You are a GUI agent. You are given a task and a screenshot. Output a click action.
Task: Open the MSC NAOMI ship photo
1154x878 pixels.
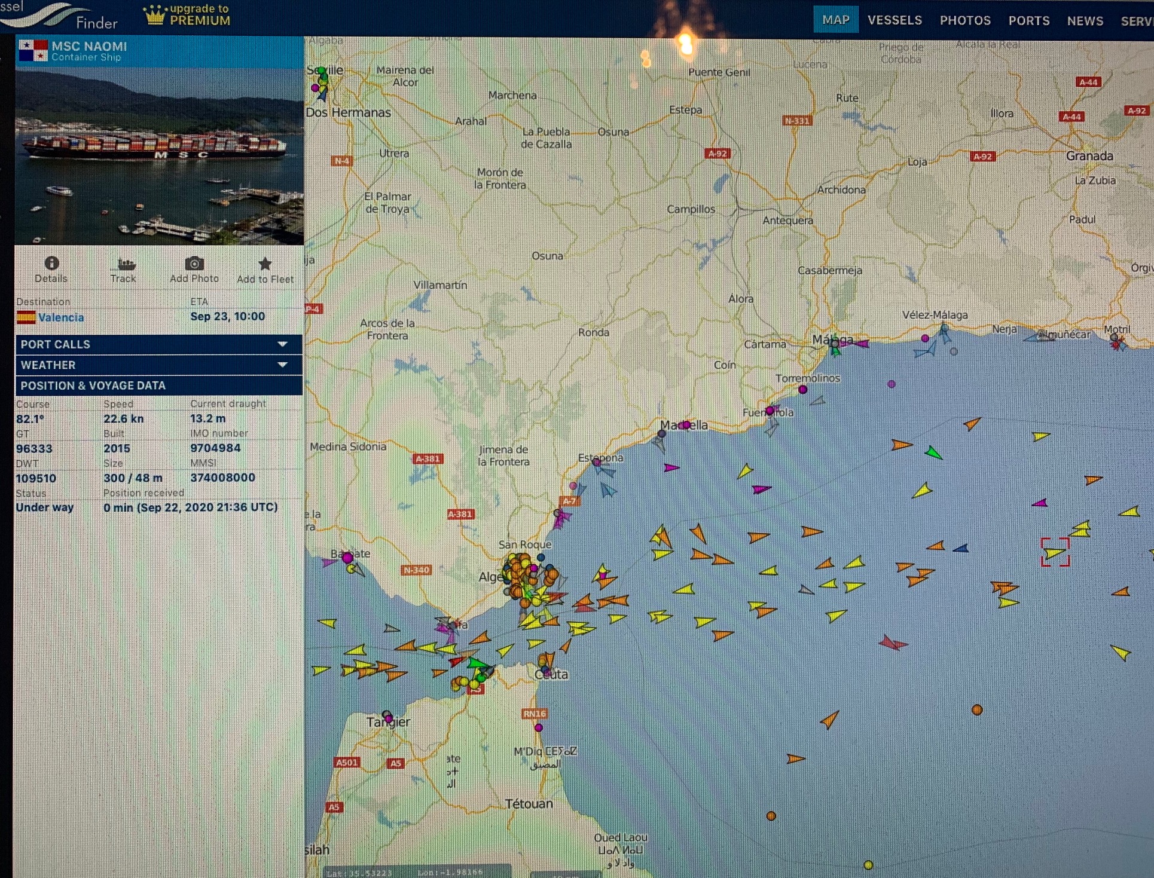[x=159, y=155]
